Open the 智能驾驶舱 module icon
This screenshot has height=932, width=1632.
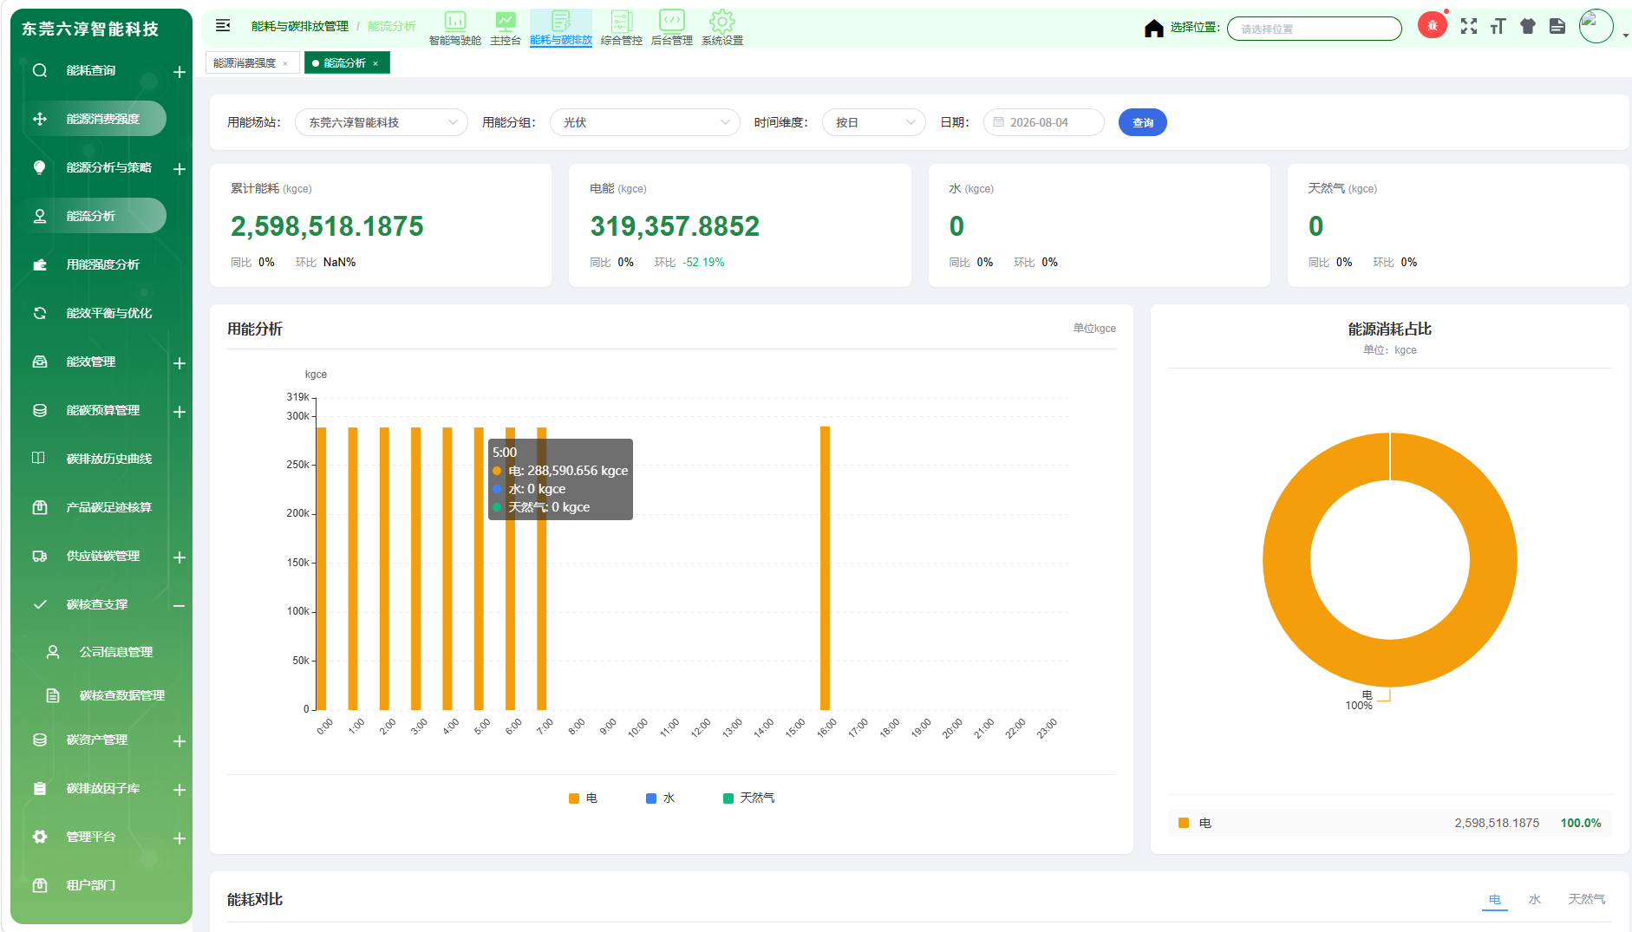click(455, 21)
